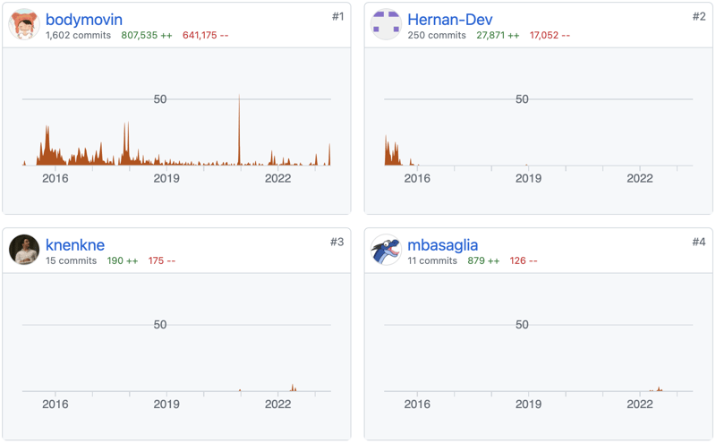Click the 2022 commit spike in knenkne's graph

pos(293,388)
